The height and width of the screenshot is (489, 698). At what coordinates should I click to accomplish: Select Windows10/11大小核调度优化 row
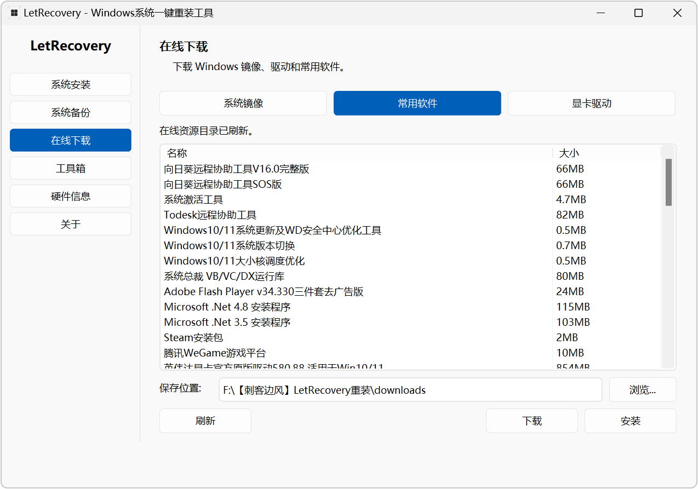coord(411,261)
